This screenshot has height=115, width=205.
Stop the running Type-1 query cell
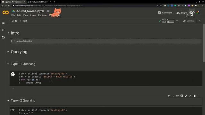13,74
